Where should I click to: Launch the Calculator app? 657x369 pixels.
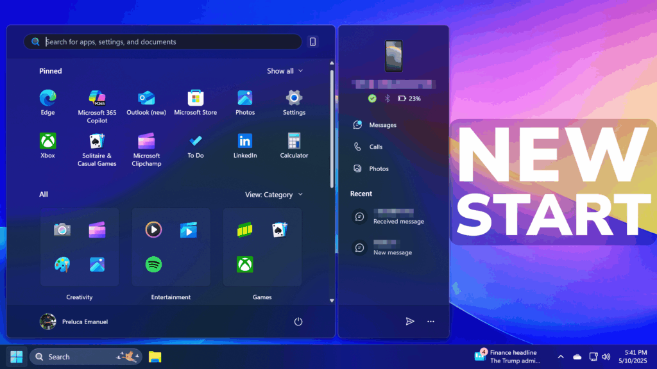click(x=294, y=145)
